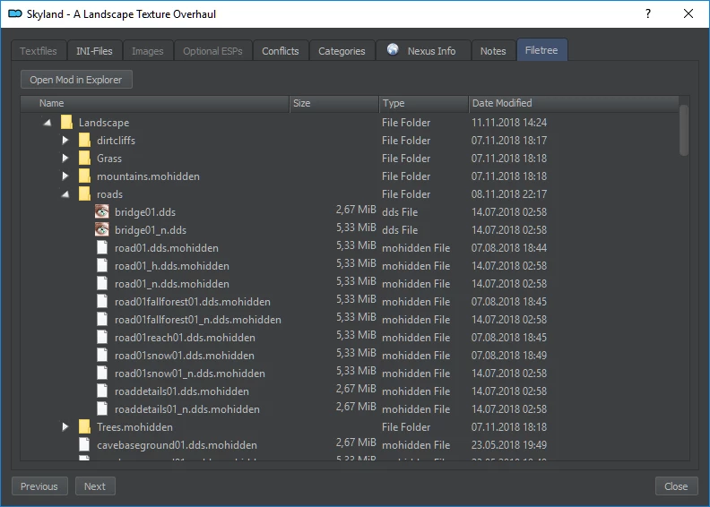Click Open Mod in Explorer button
Viewport: 710px width, 507px height.
tap(76, 80)
